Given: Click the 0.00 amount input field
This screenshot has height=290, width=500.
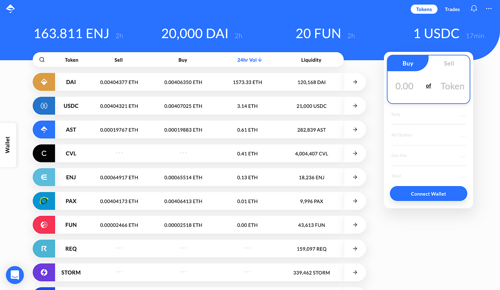Looking at the screenshot, I should (405, 86).
